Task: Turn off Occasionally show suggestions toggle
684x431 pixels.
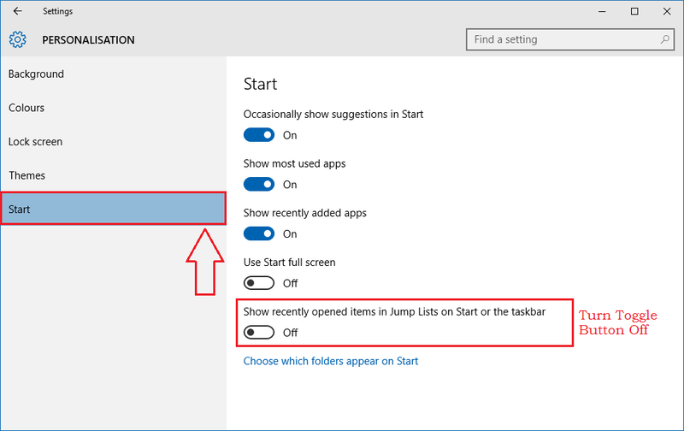Action: [x=259, y=135]
